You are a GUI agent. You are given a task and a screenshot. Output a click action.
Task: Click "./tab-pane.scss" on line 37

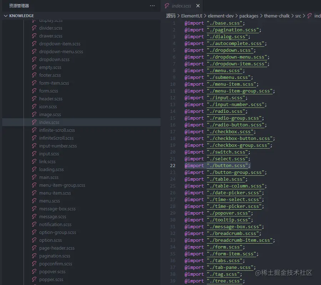[230, 267]
